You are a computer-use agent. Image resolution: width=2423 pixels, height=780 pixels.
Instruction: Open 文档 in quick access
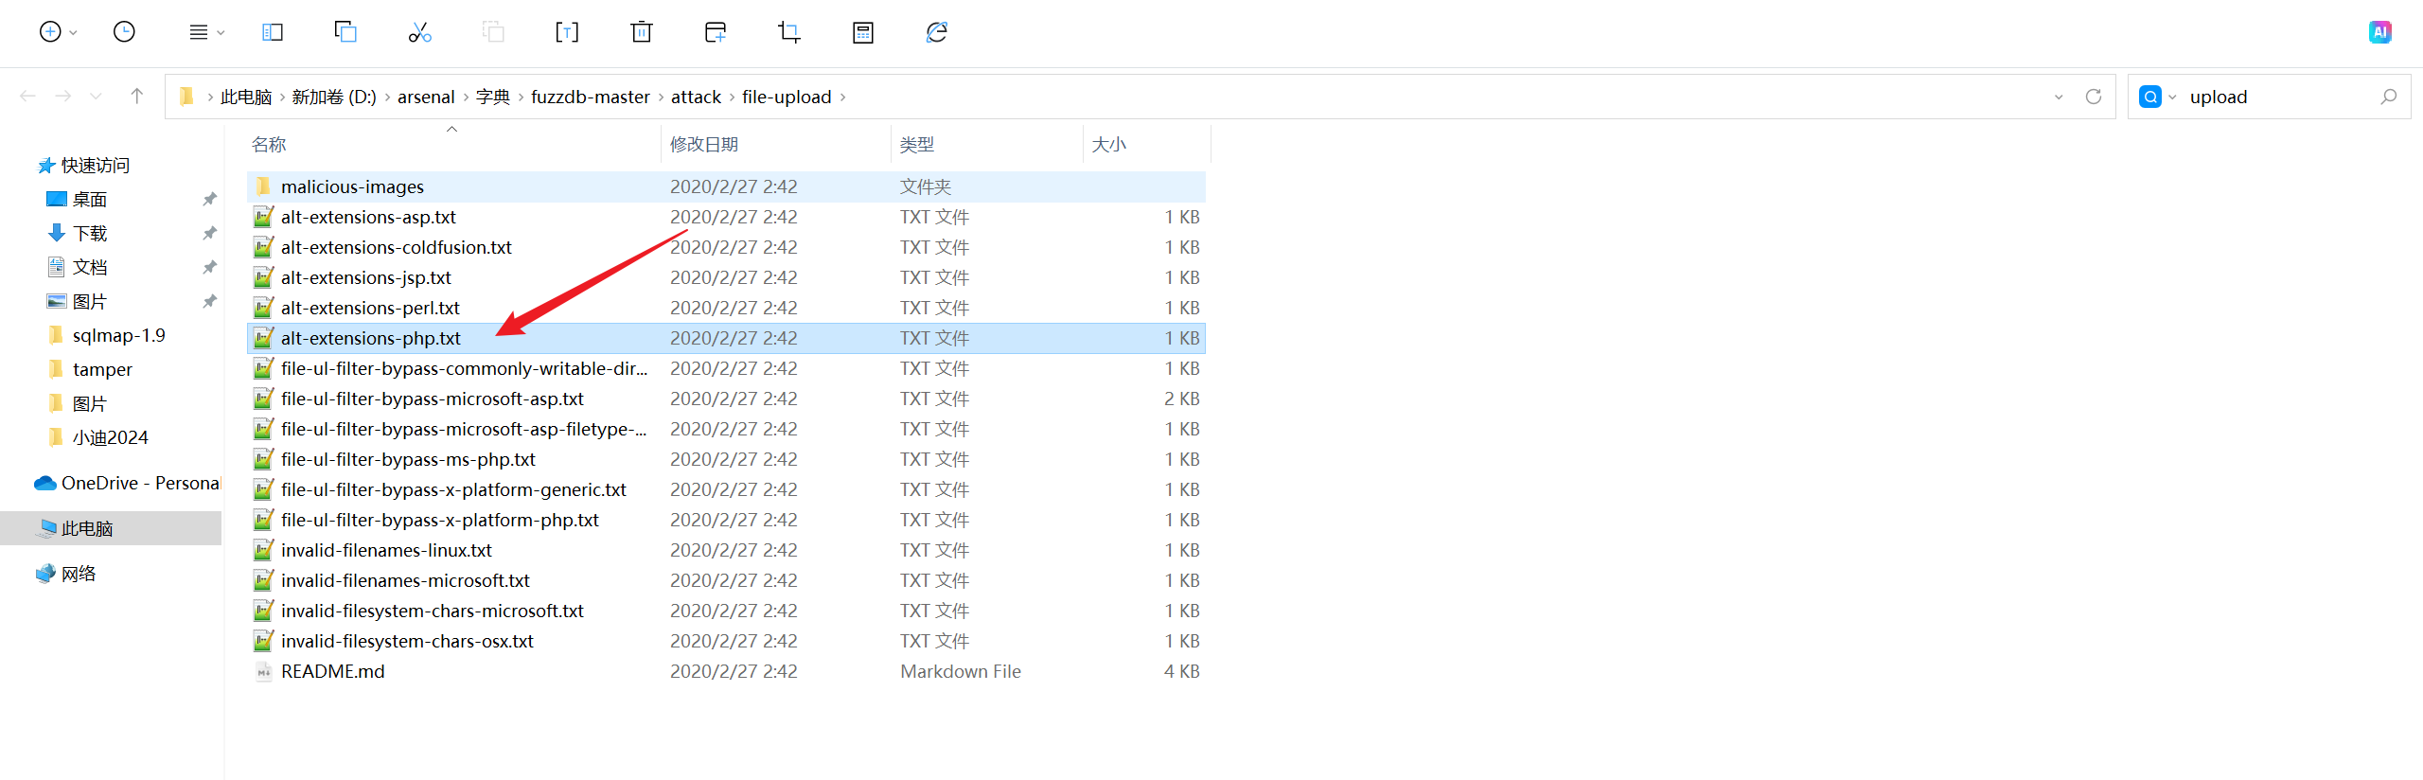click(89, 267)
